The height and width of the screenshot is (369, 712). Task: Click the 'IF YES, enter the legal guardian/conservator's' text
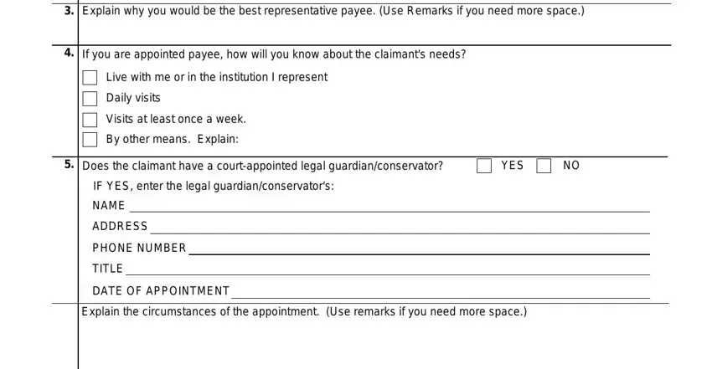point(214,187)
